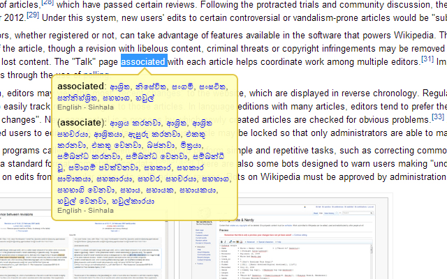Click the bold "associated" heading in the tooltip

81,86
